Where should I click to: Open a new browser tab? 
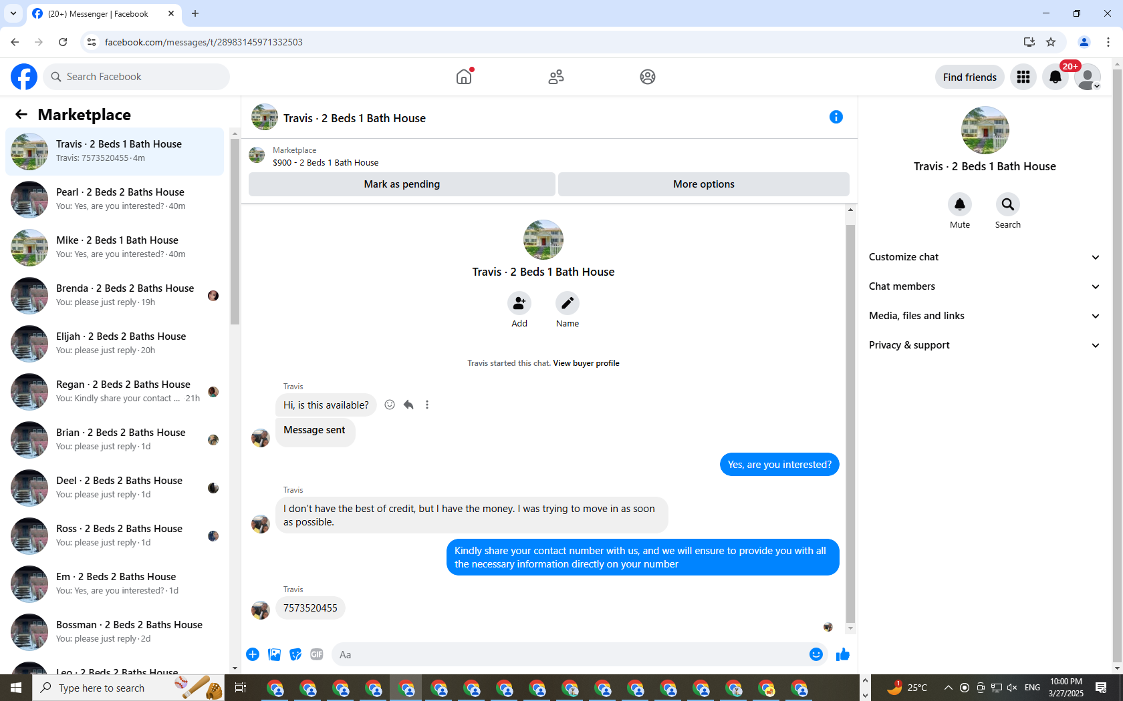pos(195,13)
